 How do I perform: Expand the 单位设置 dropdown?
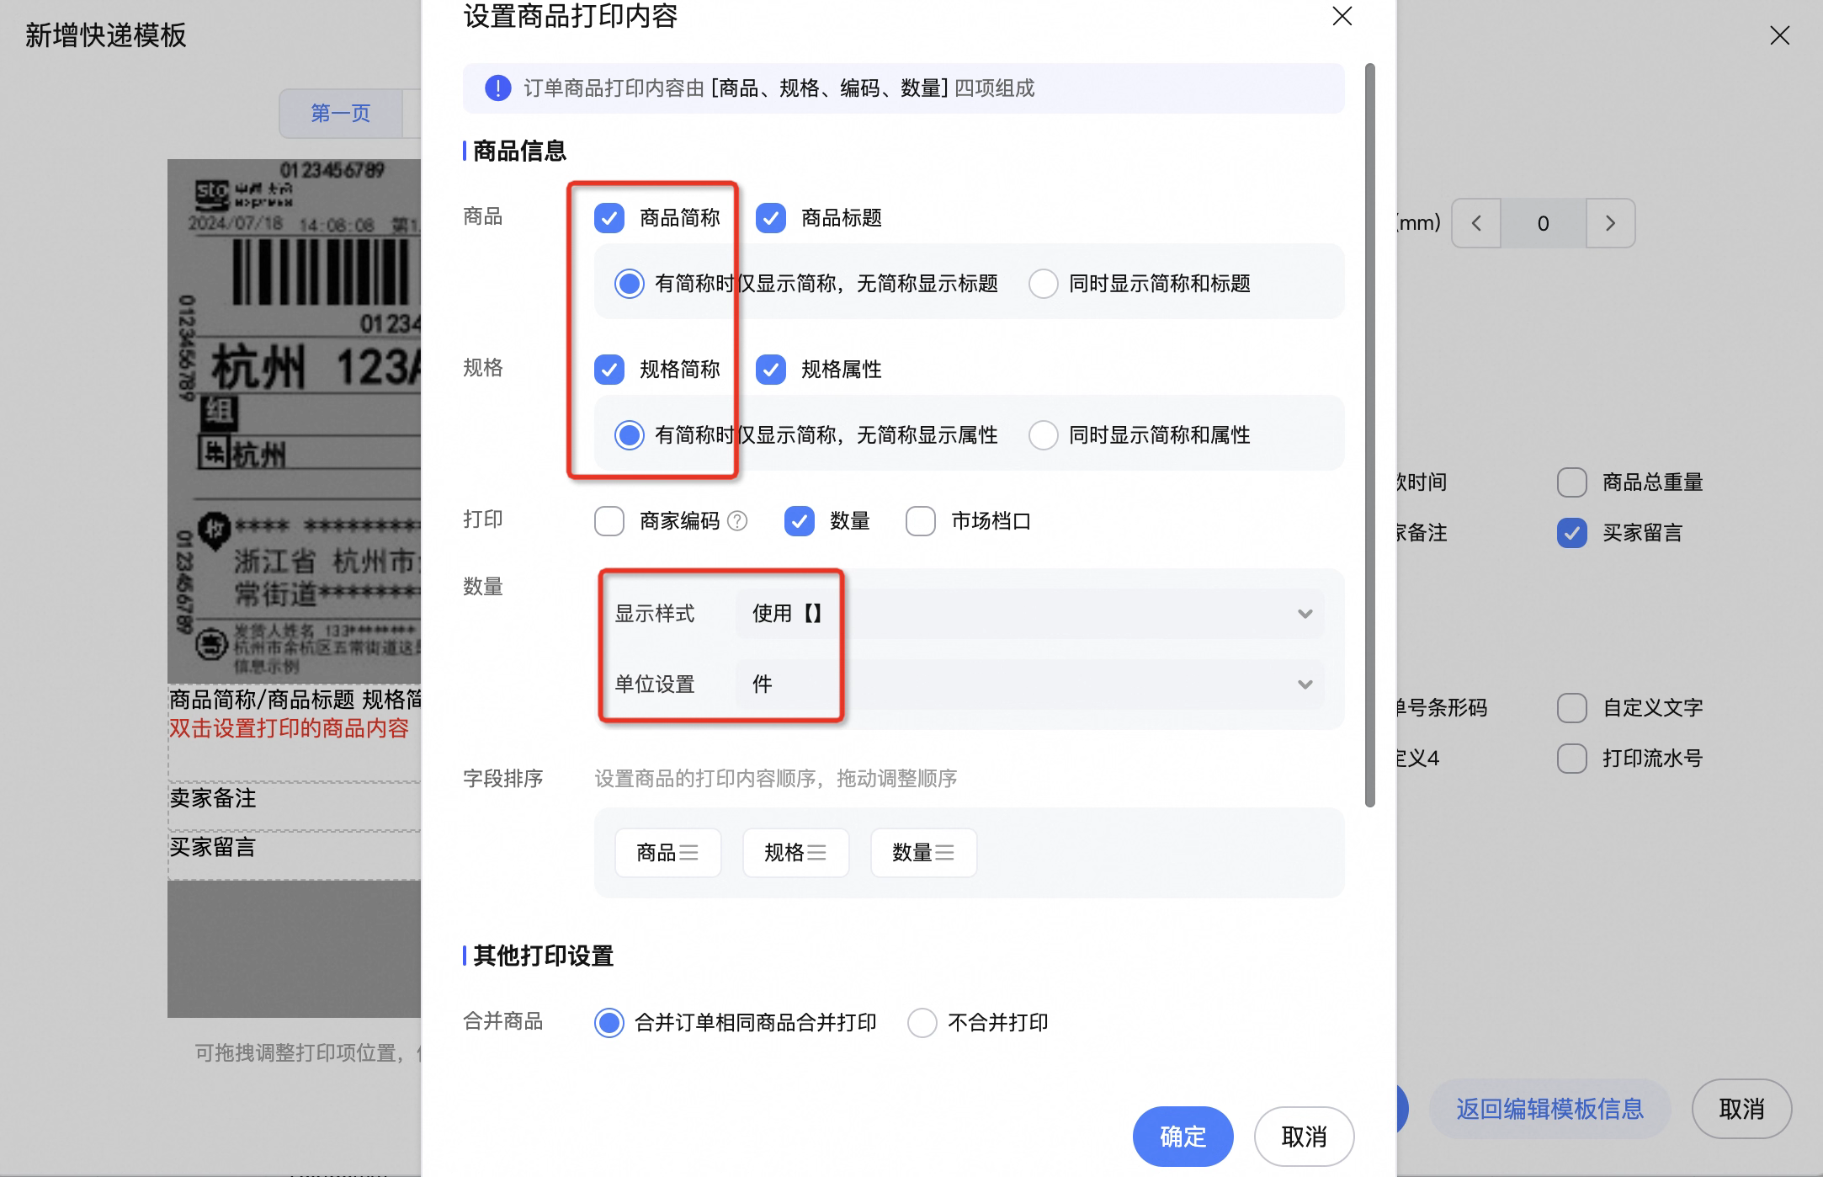1028,684
